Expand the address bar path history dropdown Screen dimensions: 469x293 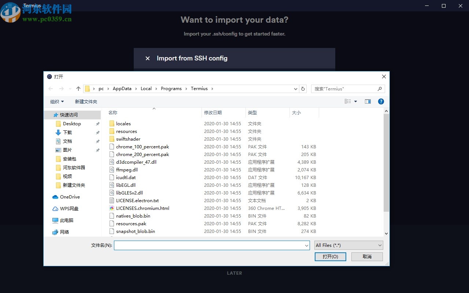click(x=296, y=89)
